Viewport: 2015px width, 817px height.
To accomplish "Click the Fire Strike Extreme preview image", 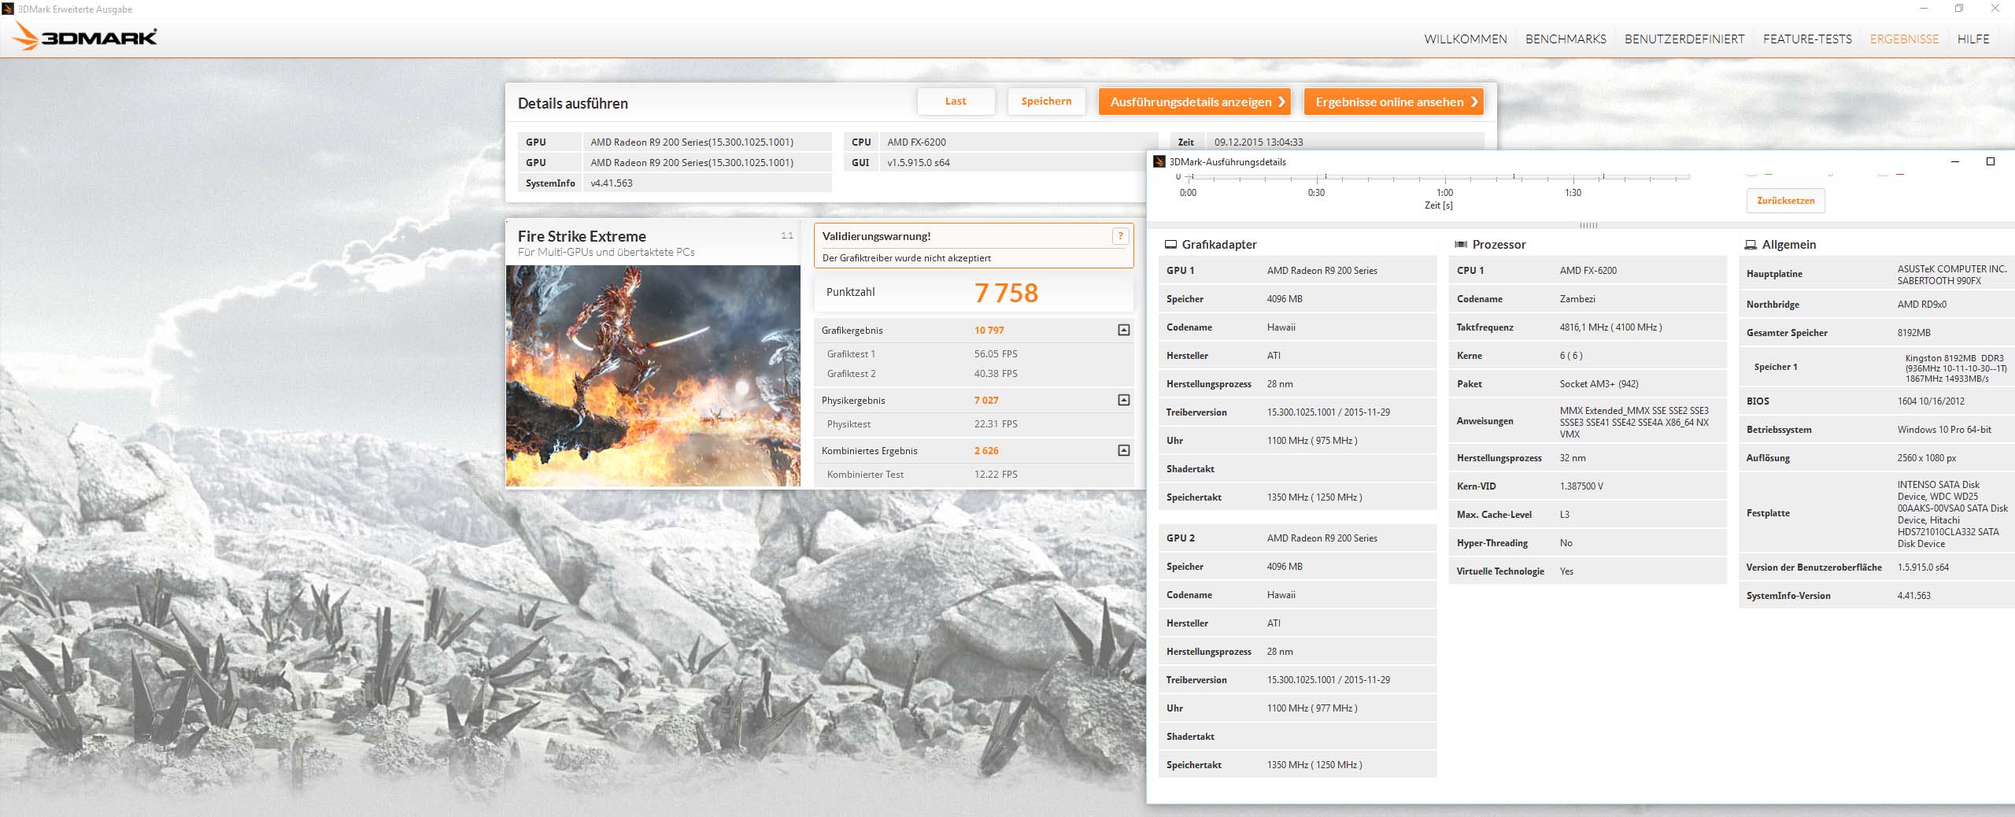I will [x=653, y=375].
